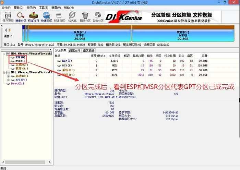Switch to the 浏览文件 tab
The image size is (240, 170).
(x=75, y=50)
